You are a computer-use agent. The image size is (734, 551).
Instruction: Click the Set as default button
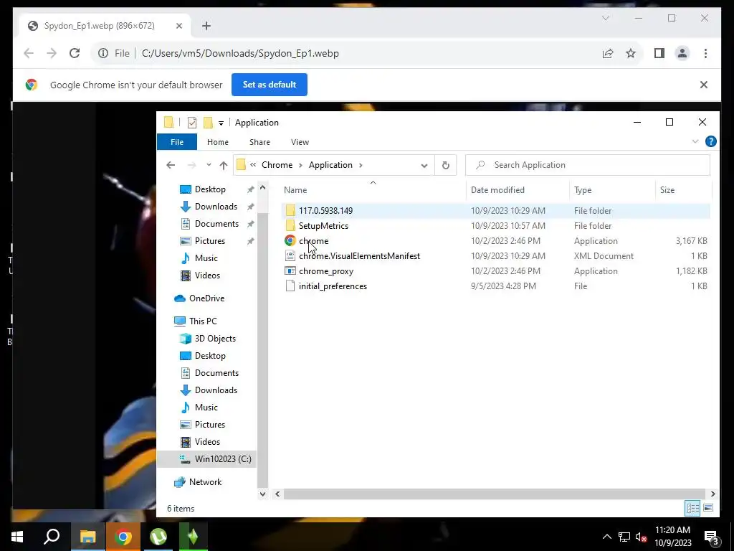(270, 85)
